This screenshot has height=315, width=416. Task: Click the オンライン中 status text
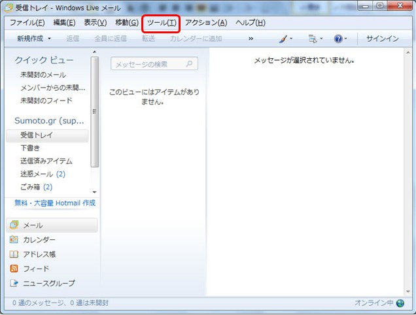pos(374,303)
